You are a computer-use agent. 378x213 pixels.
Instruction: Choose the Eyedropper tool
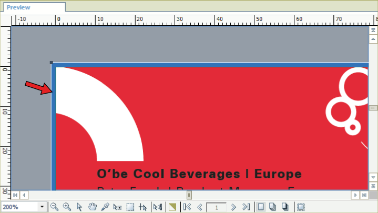105,207
